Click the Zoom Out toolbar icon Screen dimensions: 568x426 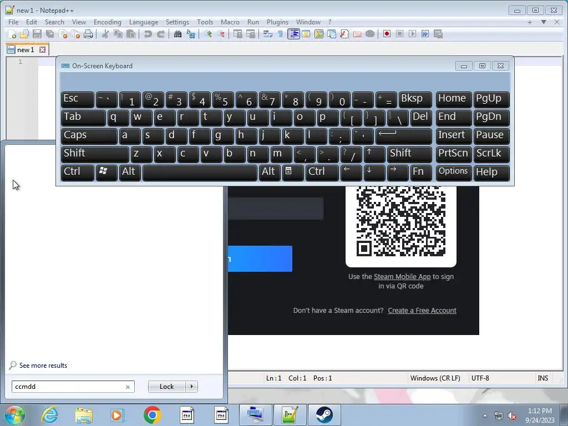point(221,34)
